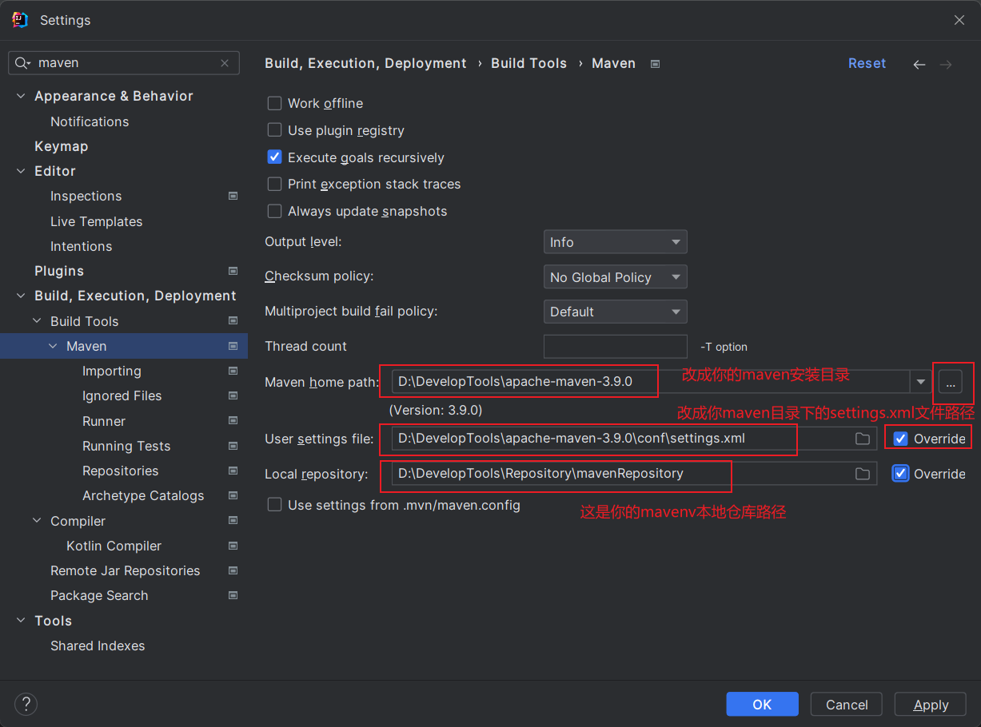Collapse the Build, Execution, Deployment tree node
The image size is (981, 727).
pyautogui.click(x=22, y=296)
